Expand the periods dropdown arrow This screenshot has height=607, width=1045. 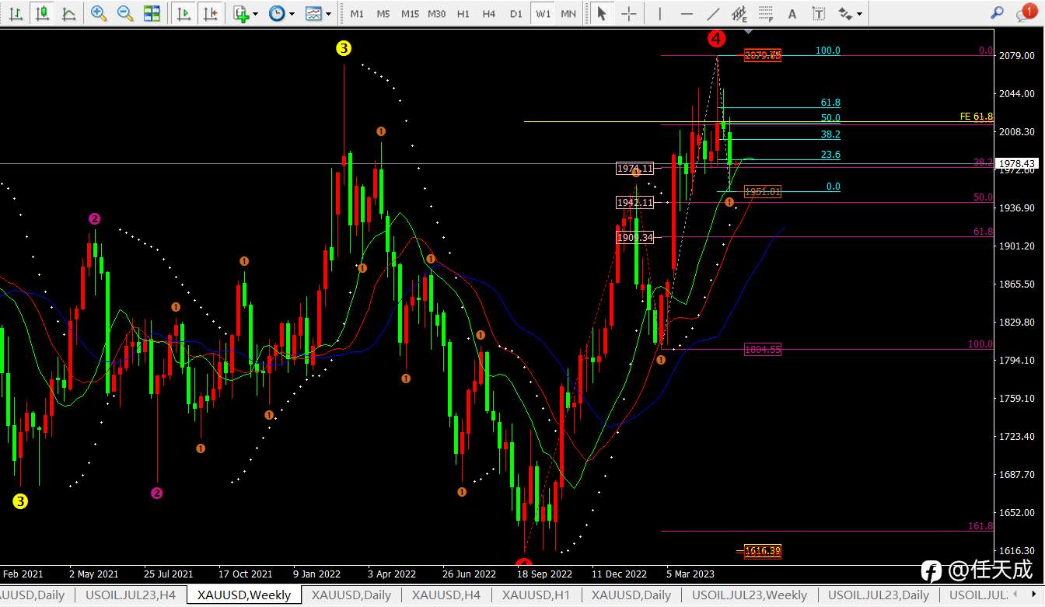coord(292,14)
